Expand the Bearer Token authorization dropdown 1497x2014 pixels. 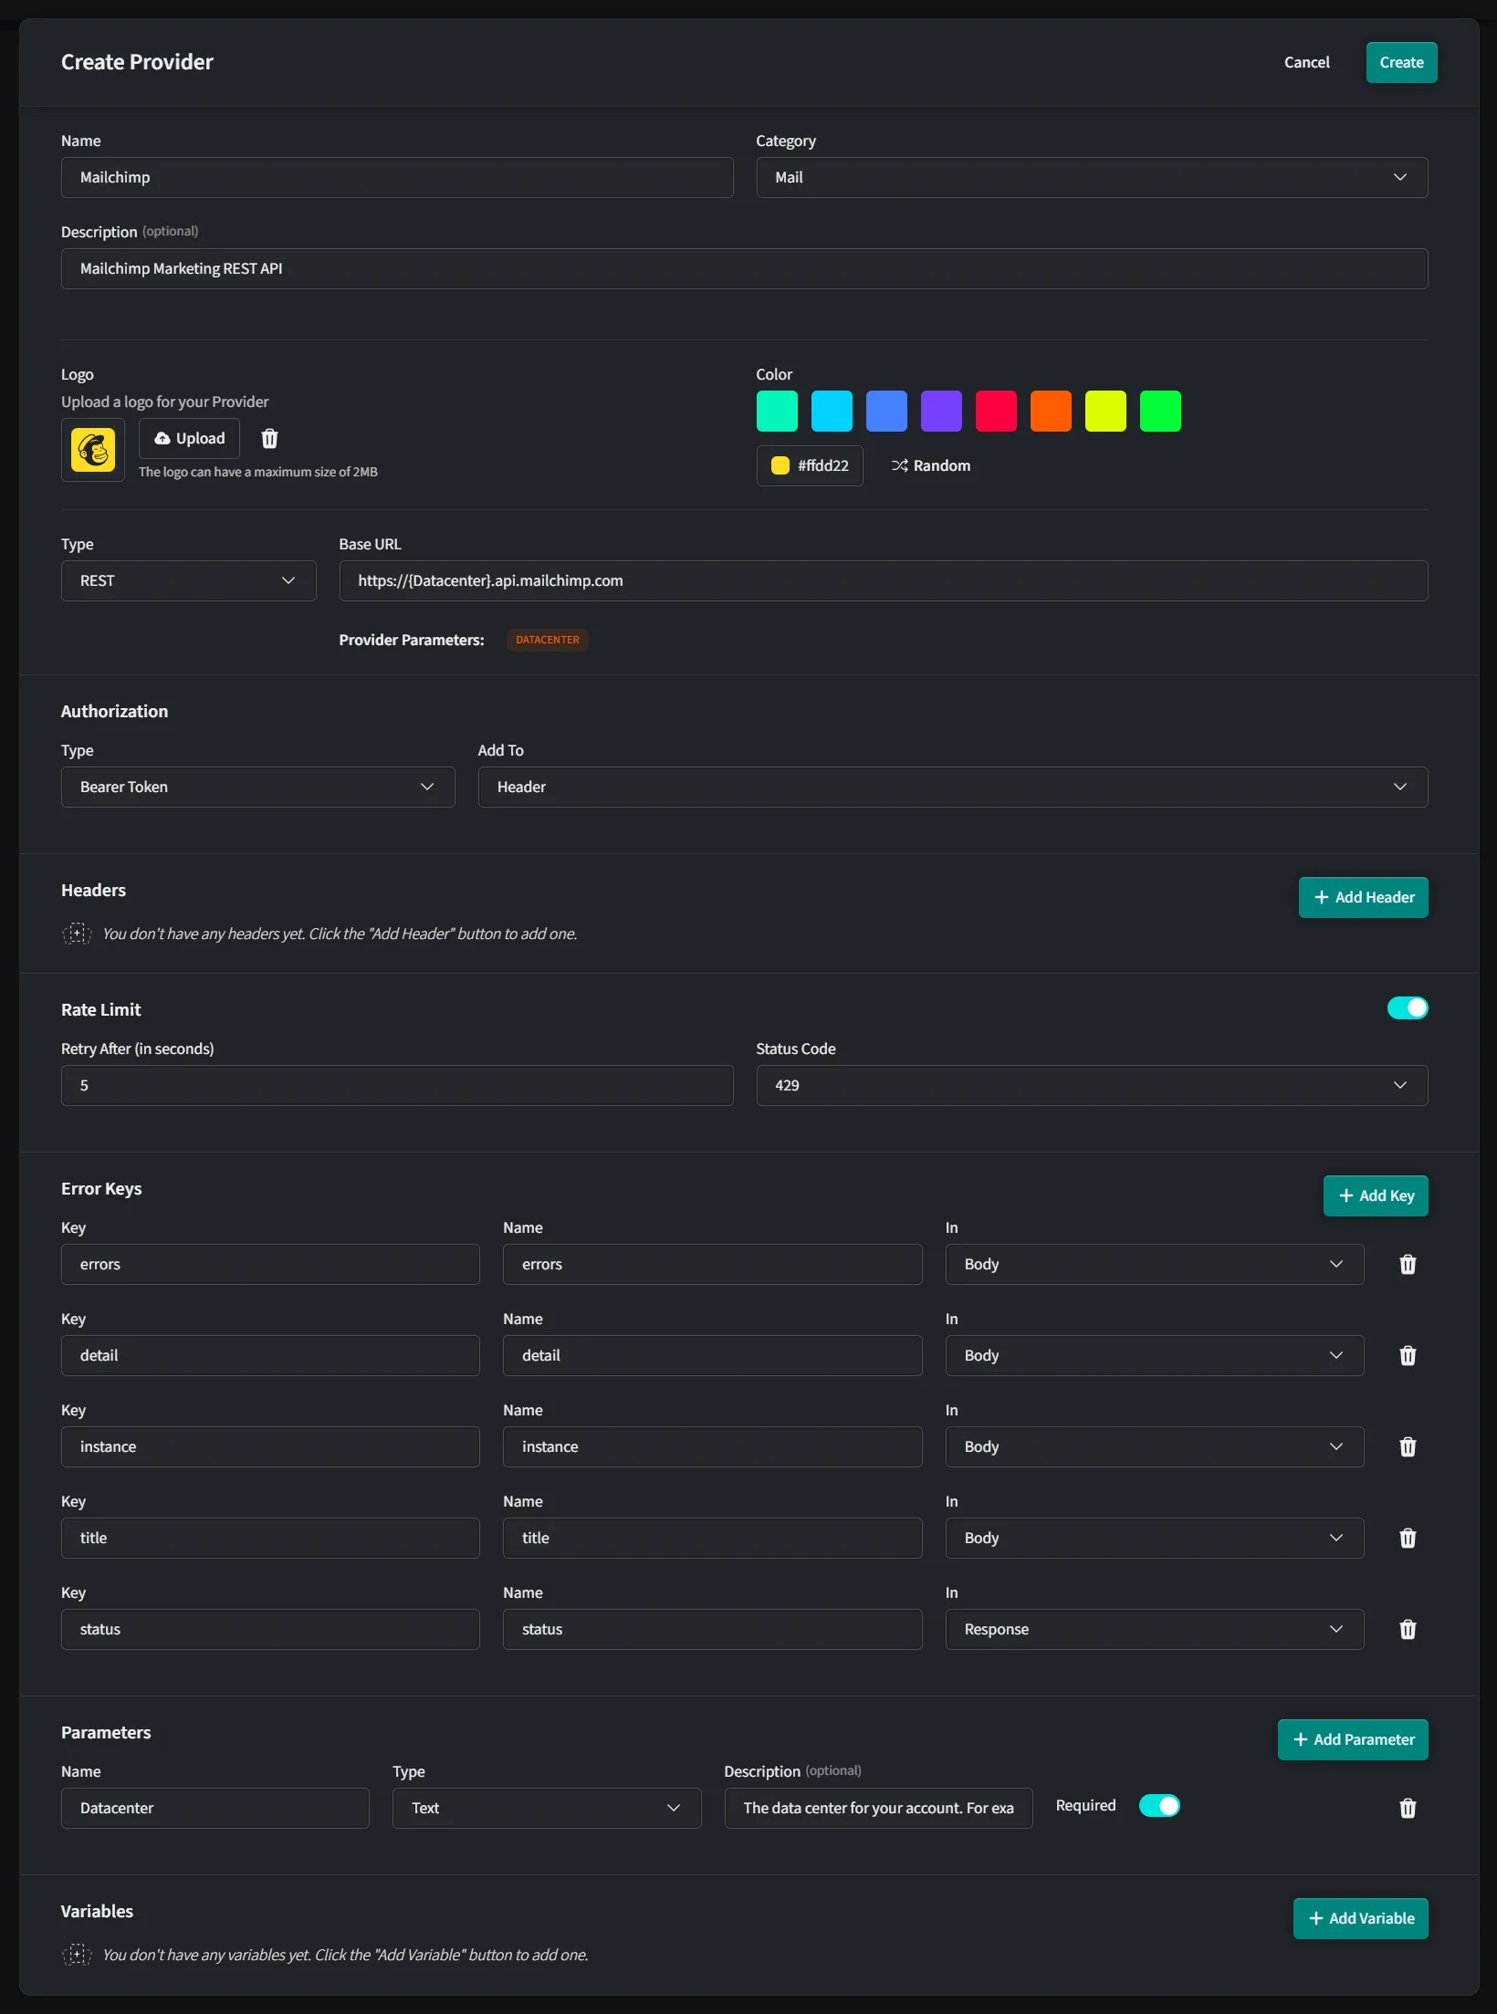[257, 786]
